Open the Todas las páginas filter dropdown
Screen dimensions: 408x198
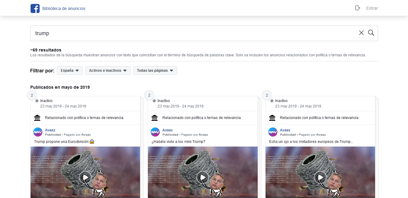click(155, 70)
